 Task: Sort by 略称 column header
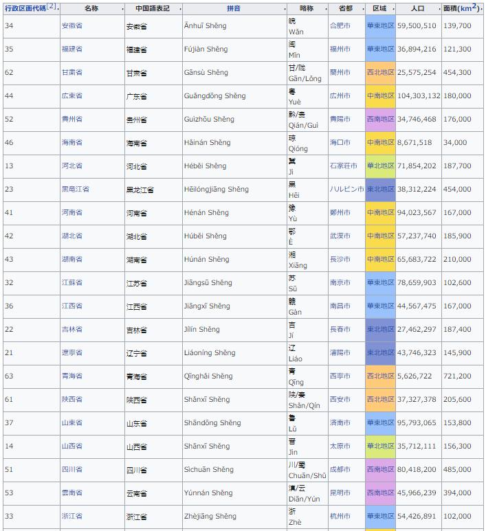(x=307, y=8)
